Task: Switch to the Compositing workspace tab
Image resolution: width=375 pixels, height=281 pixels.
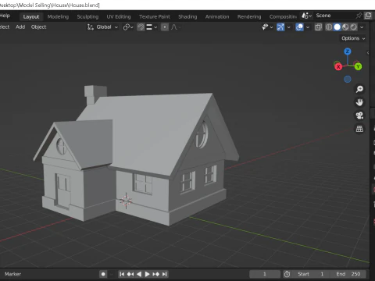Action: pyautogui.click(x=283, y=16)
